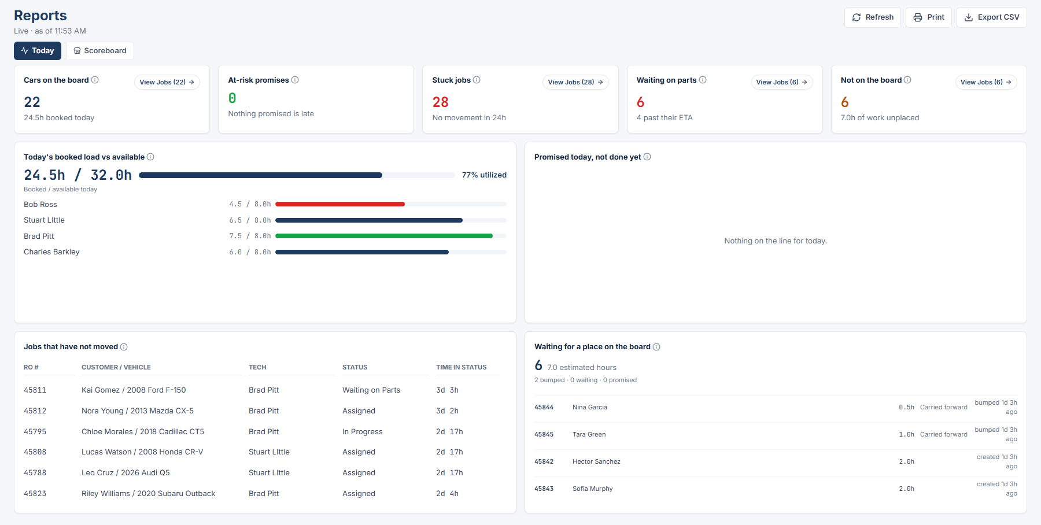Open View Jobs (28) for stuck jobs
The width and height of the screenshot is (1041, 525).
click(x=575, y=82)
